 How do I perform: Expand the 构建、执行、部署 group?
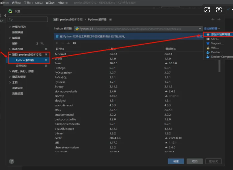pyautogui.click(x=10, y=71)
